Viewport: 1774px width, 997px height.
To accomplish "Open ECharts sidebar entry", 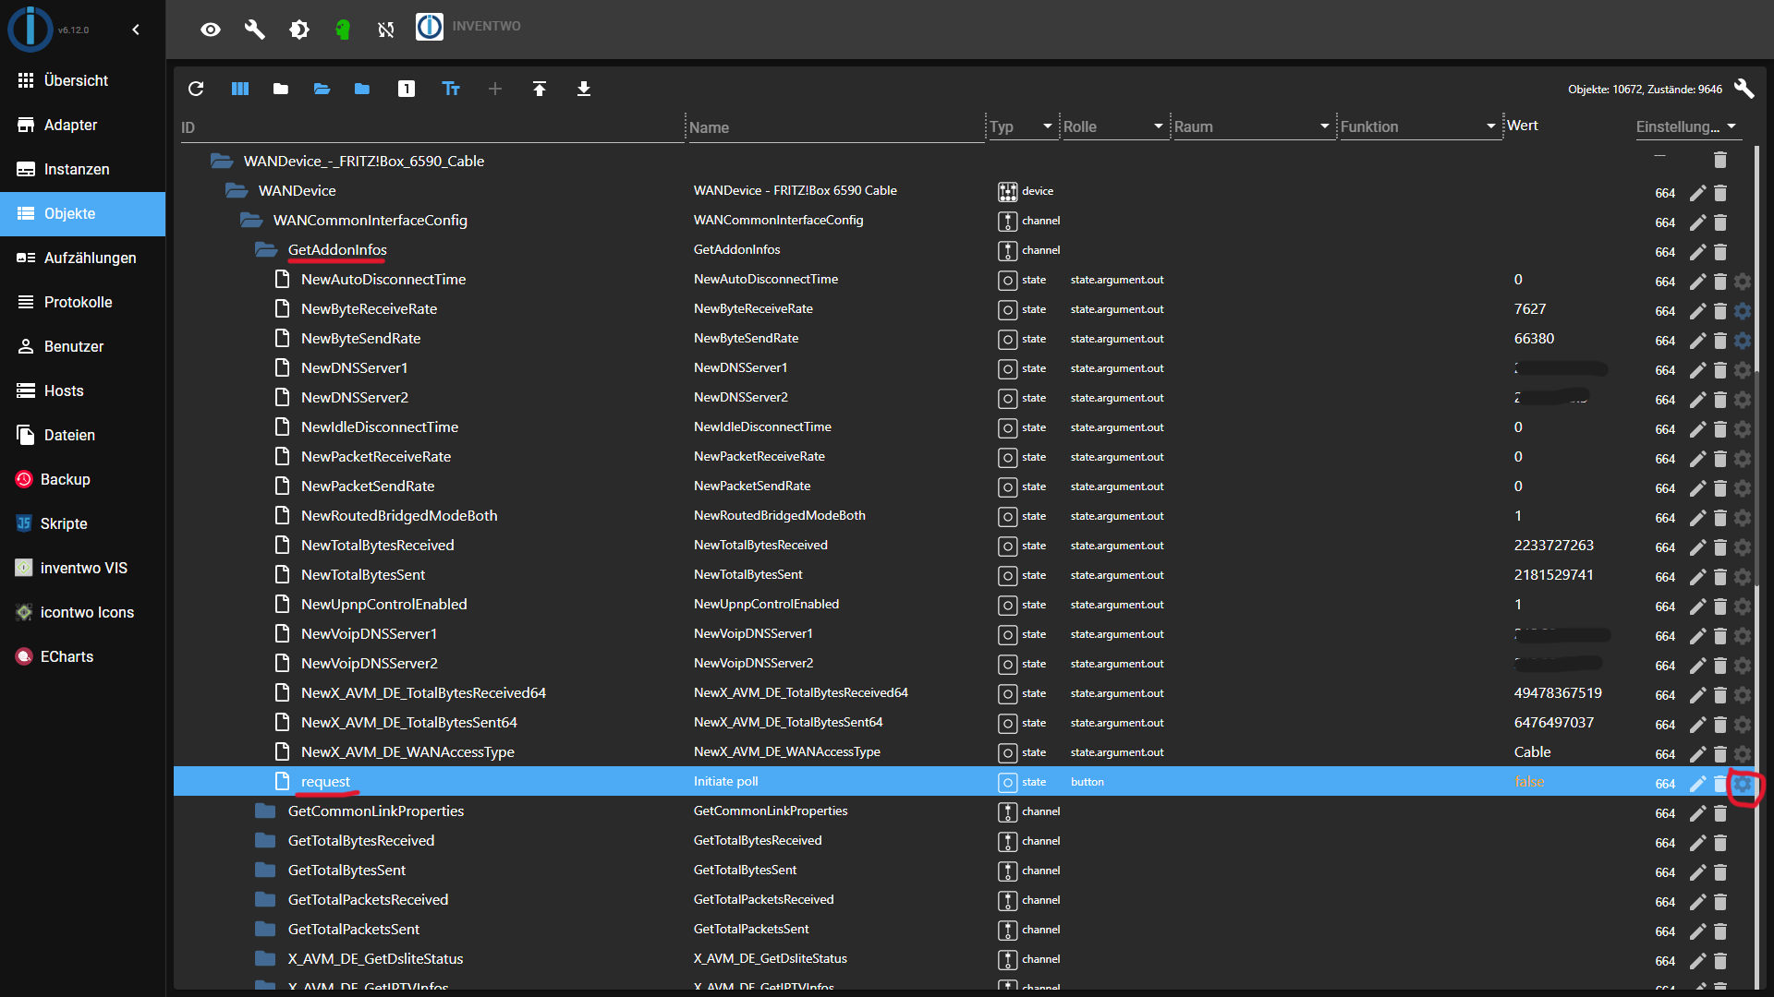I will 83,656.
